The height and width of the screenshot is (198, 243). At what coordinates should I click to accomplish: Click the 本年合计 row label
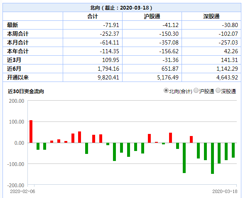pyautogui.click(x=18, y=51)
